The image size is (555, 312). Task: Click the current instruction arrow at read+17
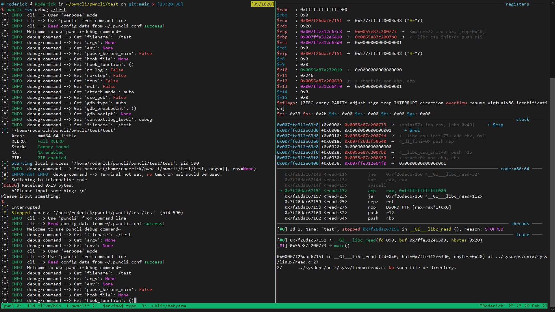pos(281,191)
